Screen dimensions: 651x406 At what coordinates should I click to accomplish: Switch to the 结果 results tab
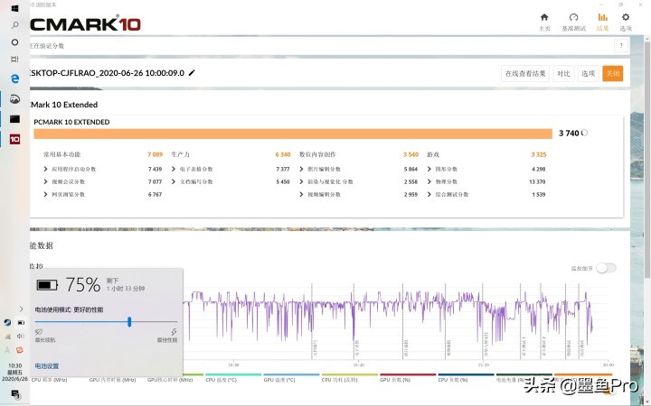pyautogui.click(x=603, y=21)
